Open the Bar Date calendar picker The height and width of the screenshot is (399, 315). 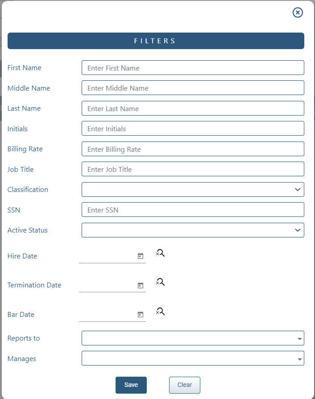(141, 315)
